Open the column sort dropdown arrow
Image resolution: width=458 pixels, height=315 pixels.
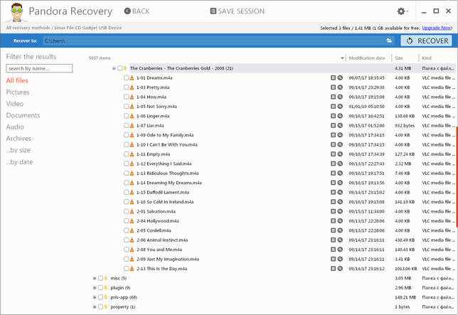pos(342,58)
